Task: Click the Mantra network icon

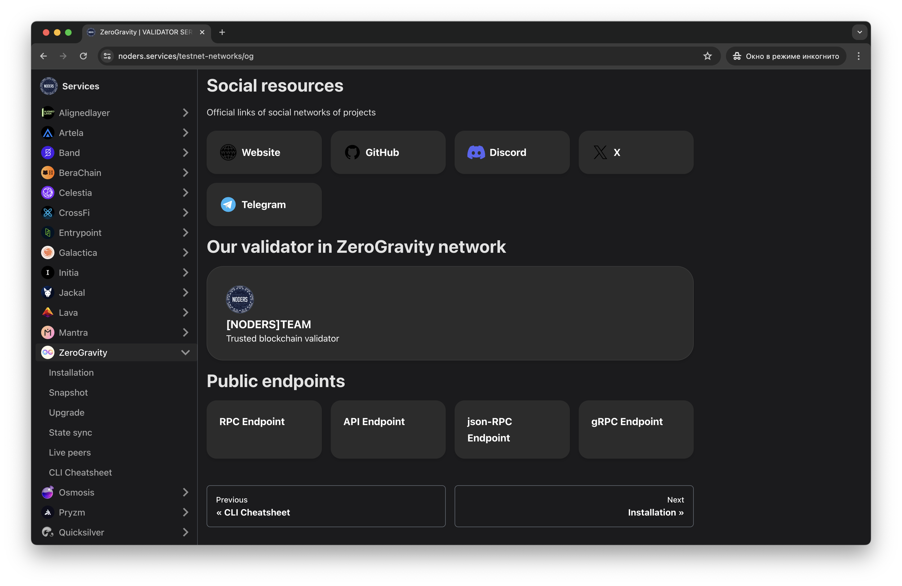Action: click(48, 333)
